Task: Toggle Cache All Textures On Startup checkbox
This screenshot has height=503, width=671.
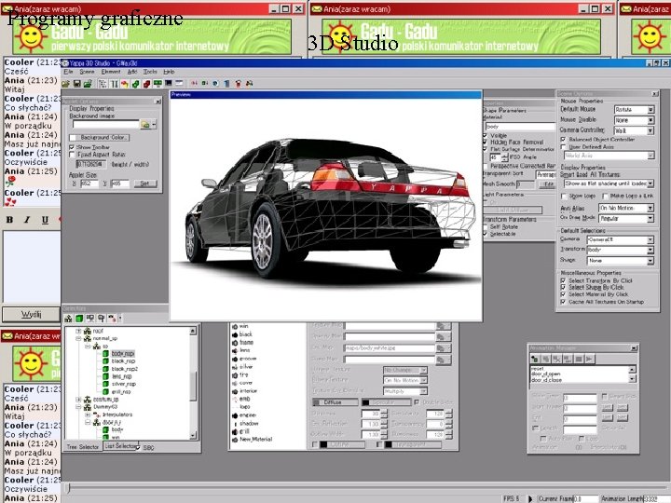Action: (563, 302)
